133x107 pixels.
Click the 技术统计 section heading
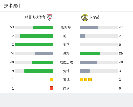[x=13, y=6]
